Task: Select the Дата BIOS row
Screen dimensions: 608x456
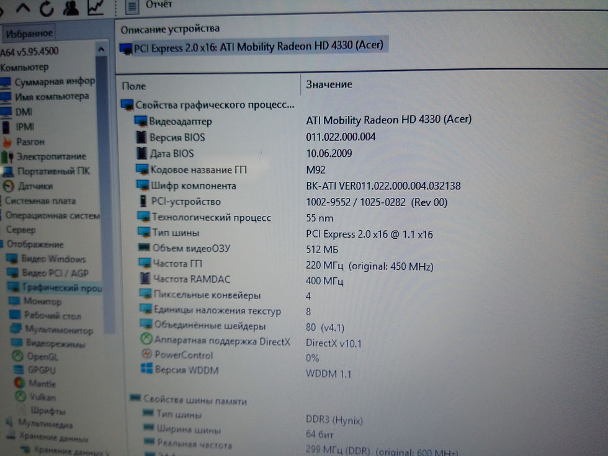Action: (244, 154)
